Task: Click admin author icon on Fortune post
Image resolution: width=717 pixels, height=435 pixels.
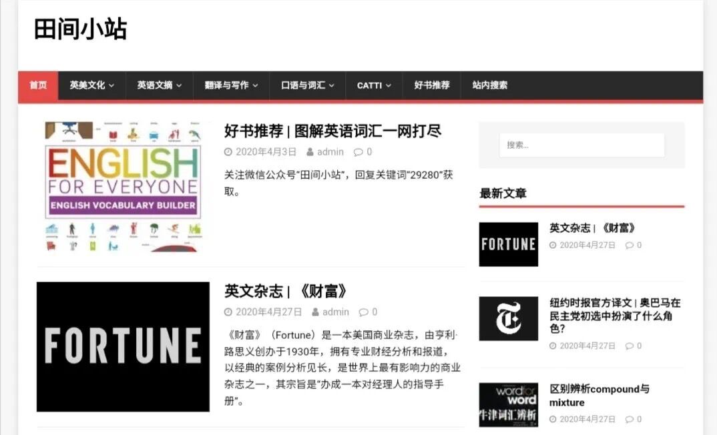Action: click(x=315, y=312)
